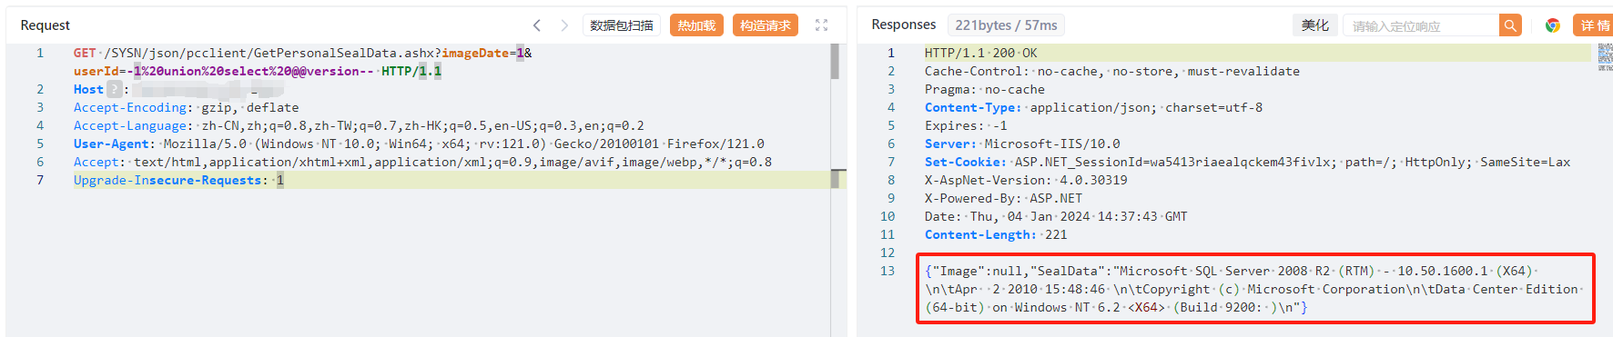Expand the Request panel to fullscreen
Screen dimensions: 1613x337
pyautogui.click(x=822, y=25)
